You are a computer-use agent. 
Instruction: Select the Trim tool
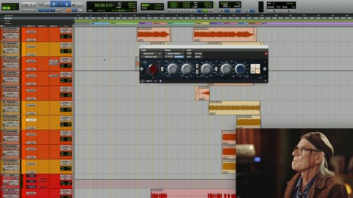point(54,4)
